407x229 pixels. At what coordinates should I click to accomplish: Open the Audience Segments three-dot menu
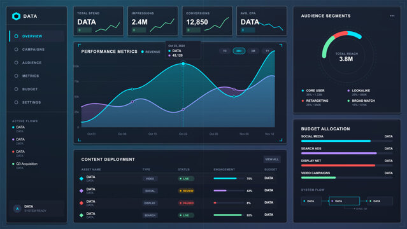392,16
